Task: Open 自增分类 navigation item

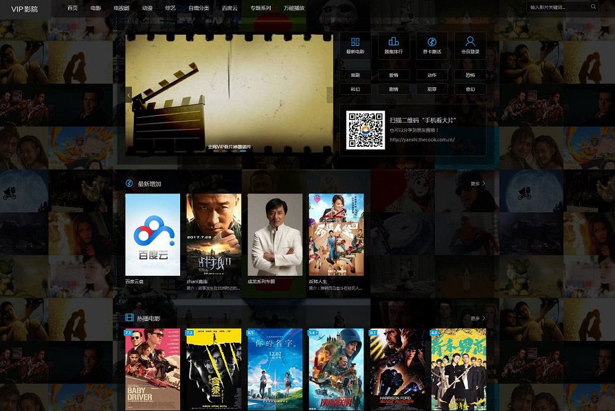Action: point(199,8)
